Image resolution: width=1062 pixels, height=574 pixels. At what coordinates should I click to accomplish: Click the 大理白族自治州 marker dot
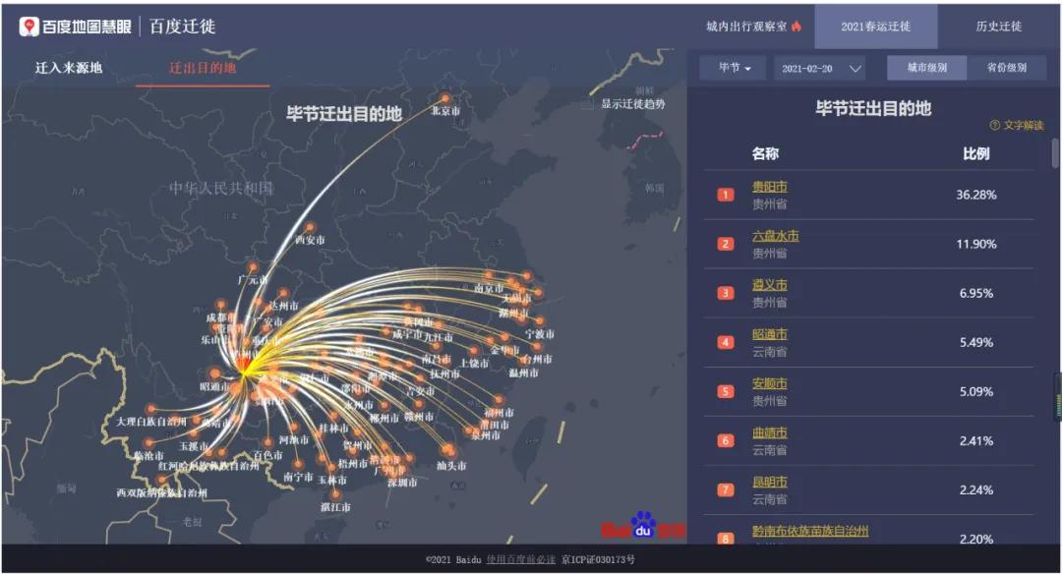click(150, 409)
